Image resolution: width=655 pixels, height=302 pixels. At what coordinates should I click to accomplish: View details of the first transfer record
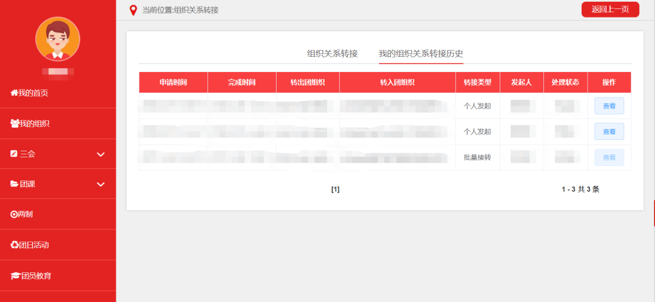[609, 106]
